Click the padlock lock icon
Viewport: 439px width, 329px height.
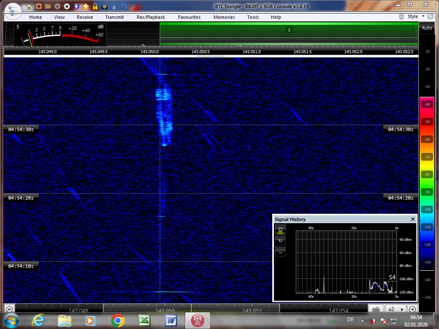[95, 6]
